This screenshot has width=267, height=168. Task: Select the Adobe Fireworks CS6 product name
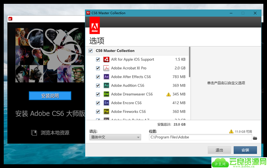tap(128, 112)
